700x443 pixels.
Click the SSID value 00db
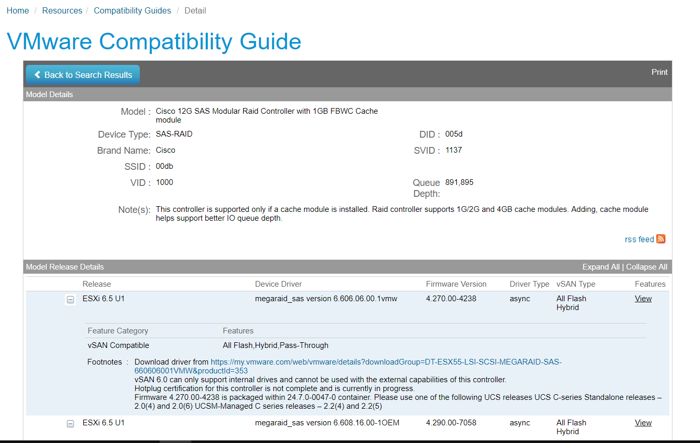pyautogui.click(x=164, y=167)
